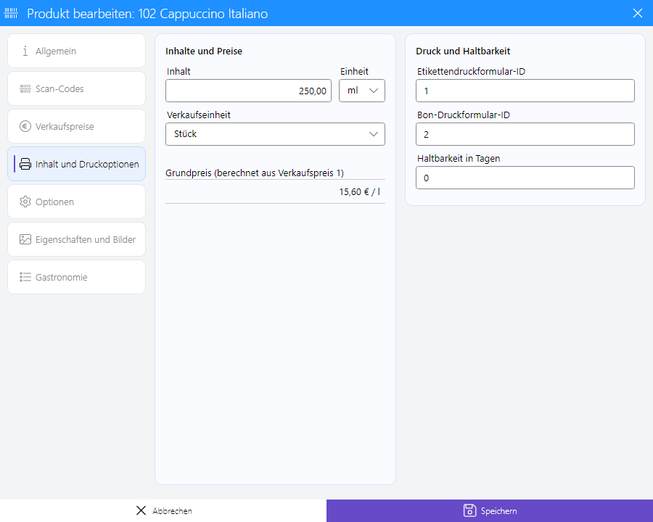
Task: Click the barcode icon beside Scan-Codes
Action: pos(25,88)
